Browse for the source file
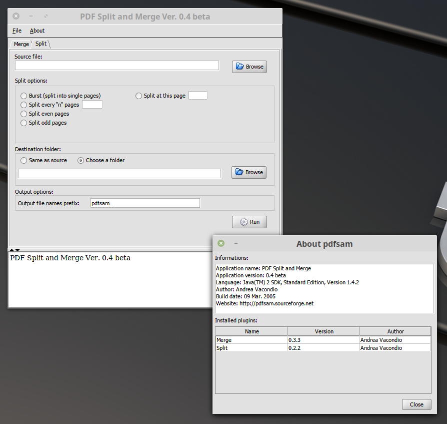This screenshot has width=447, height=424. pos(249,67)
